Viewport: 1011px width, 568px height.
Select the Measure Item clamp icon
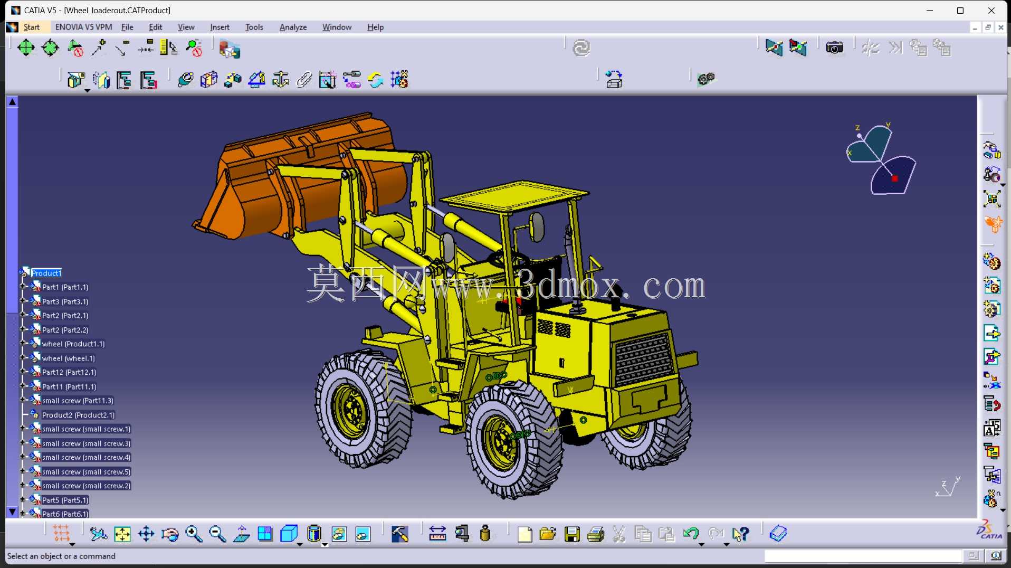pos(462,534)
